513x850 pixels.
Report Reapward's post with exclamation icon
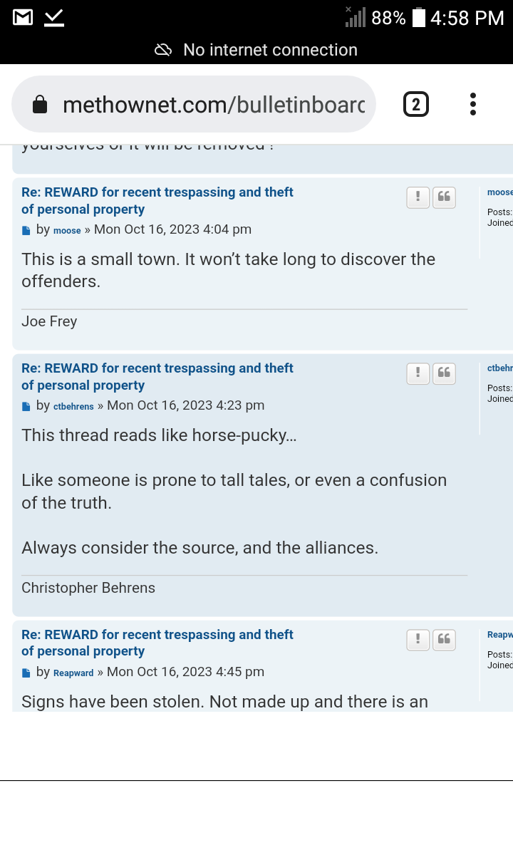pyautogui.click(x=418, y=640)
